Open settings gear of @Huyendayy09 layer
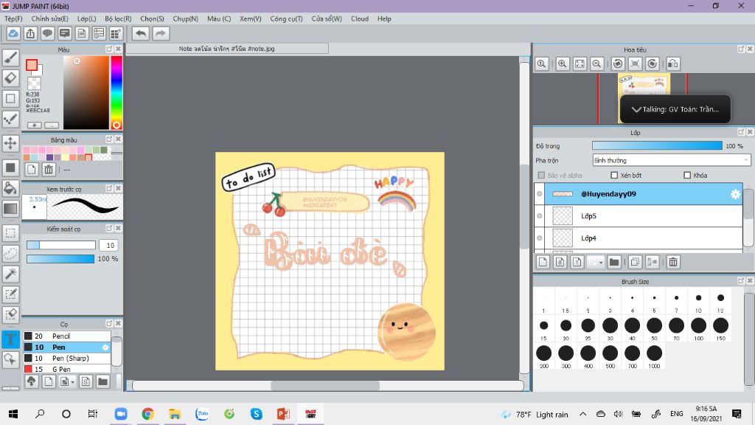Image resolution: width=755 pixels, height=425 pixels. coord(735,194)
